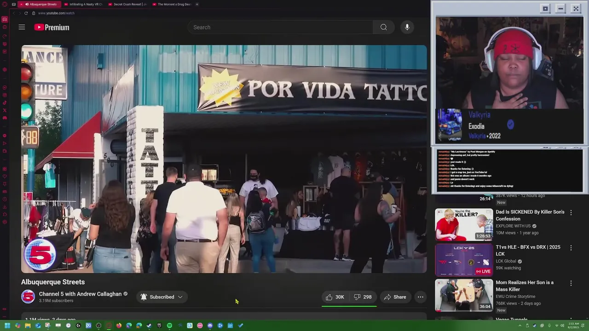Open EWU Crime Storytime channel

click(515, 297)
